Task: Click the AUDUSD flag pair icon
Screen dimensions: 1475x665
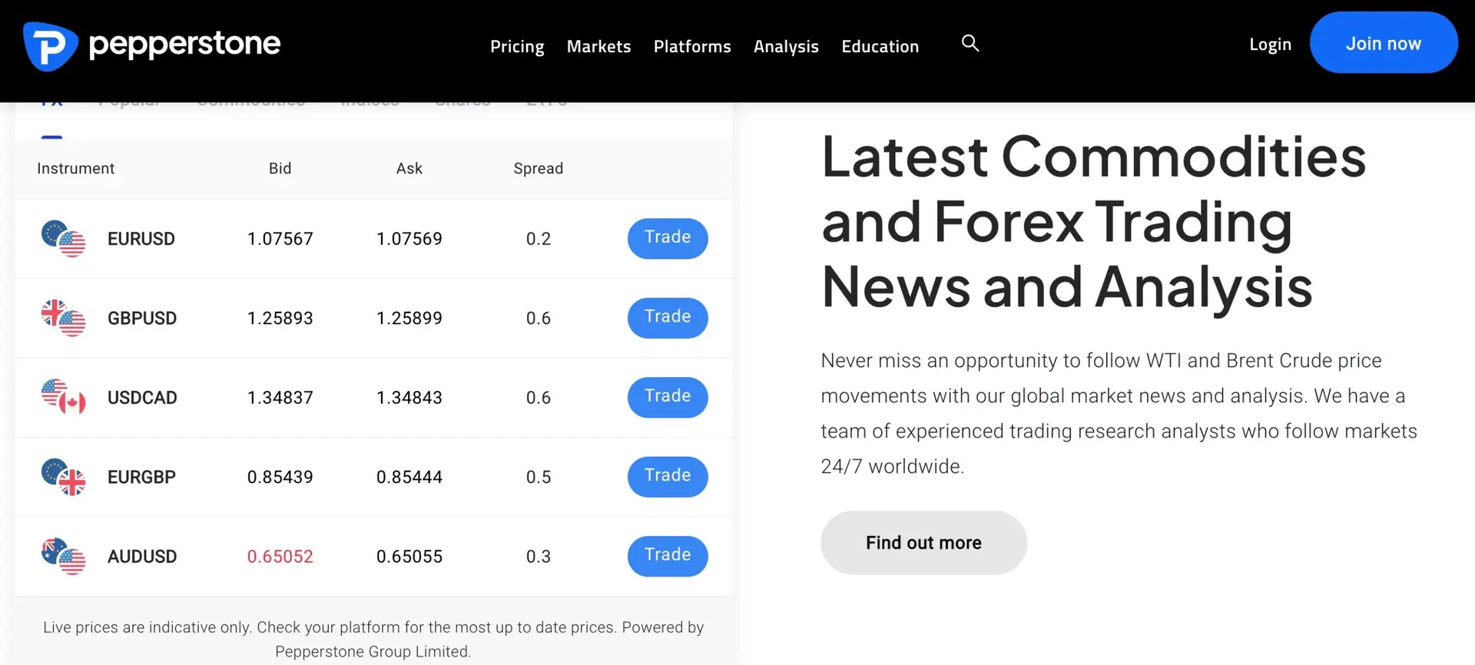Action: pos(63,556)
